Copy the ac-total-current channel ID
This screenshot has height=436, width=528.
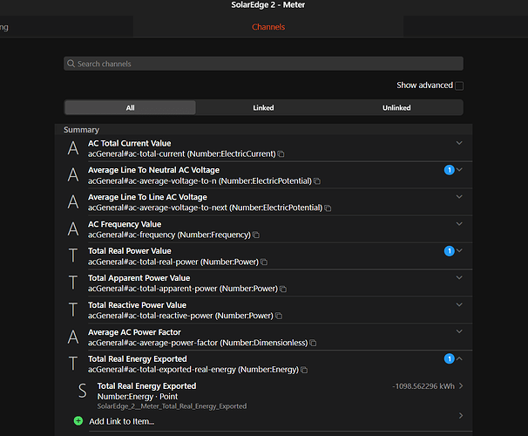coord(281,154)
